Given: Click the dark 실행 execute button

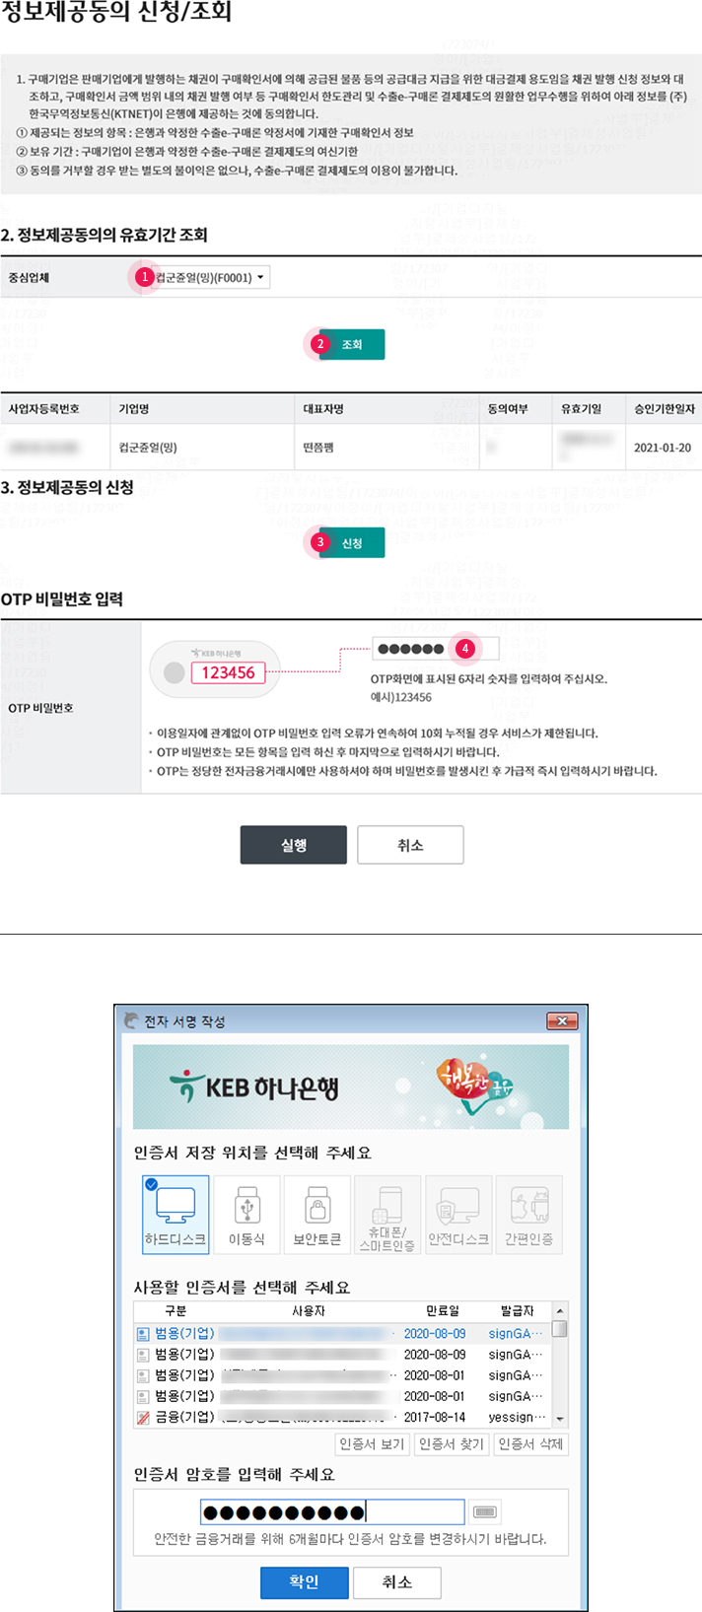Looking at the screenshot, I should [294, 845].
